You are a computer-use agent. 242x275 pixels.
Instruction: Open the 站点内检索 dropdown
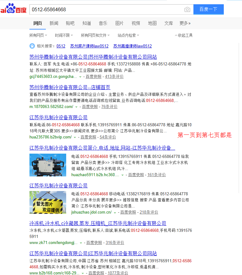128,35
